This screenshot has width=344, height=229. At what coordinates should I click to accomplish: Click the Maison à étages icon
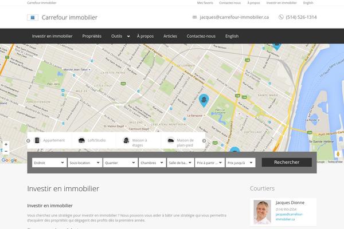(x=126, y=140)
